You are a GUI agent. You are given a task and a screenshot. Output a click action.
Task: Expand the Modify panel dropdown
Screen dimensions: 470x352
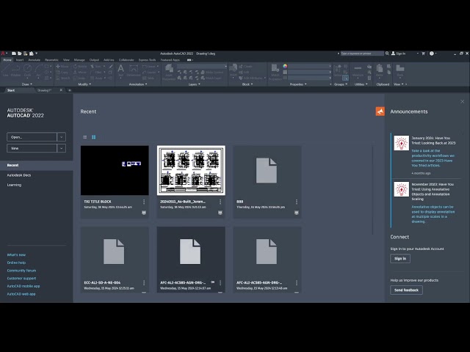pyautogui.click(x=84, y=84)
